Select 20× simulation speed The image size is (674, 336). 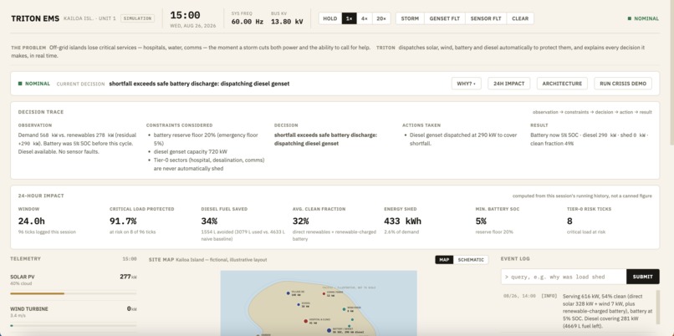coord(380,18)
